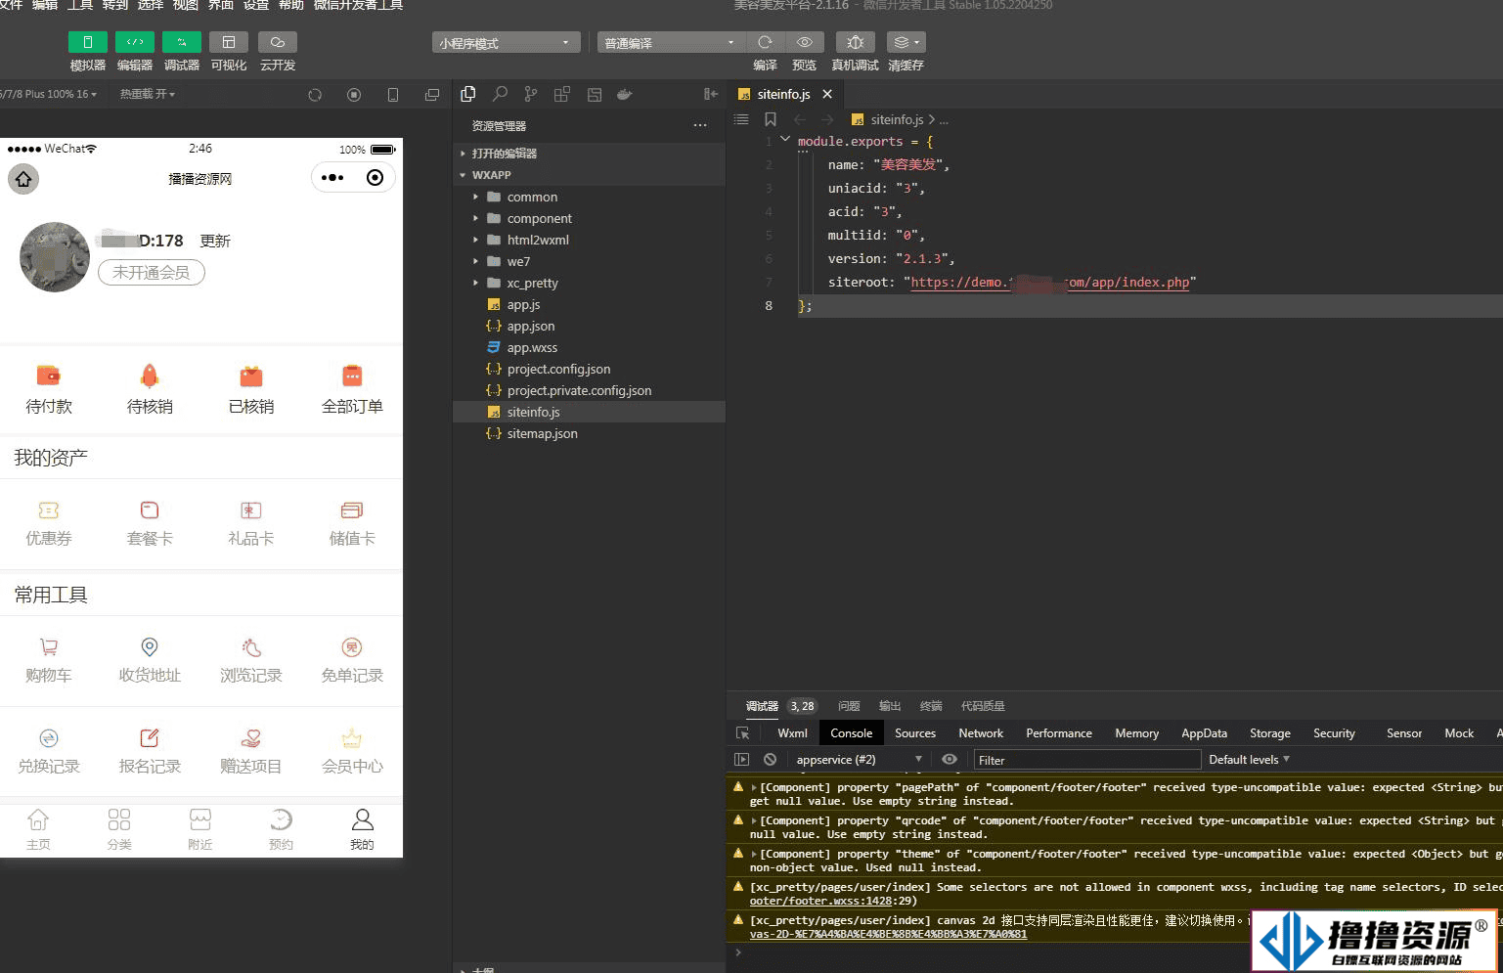Screen dimensions: 1503x973
Task: Open the mini program three-dots menu
Action: (332, 178)
